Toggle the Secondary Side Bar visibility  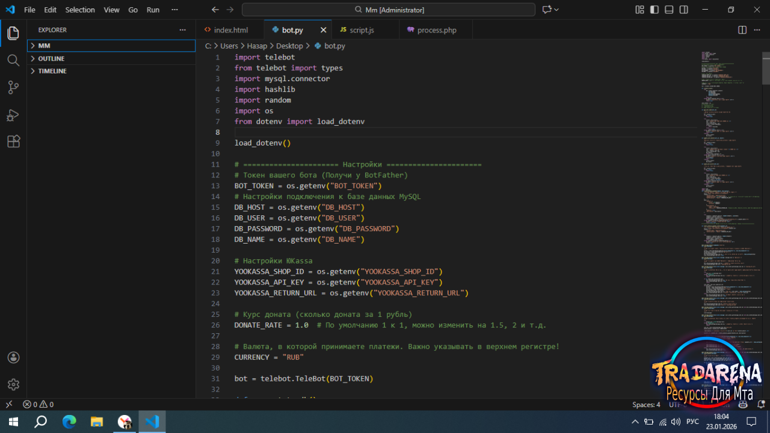click(684, 10)
